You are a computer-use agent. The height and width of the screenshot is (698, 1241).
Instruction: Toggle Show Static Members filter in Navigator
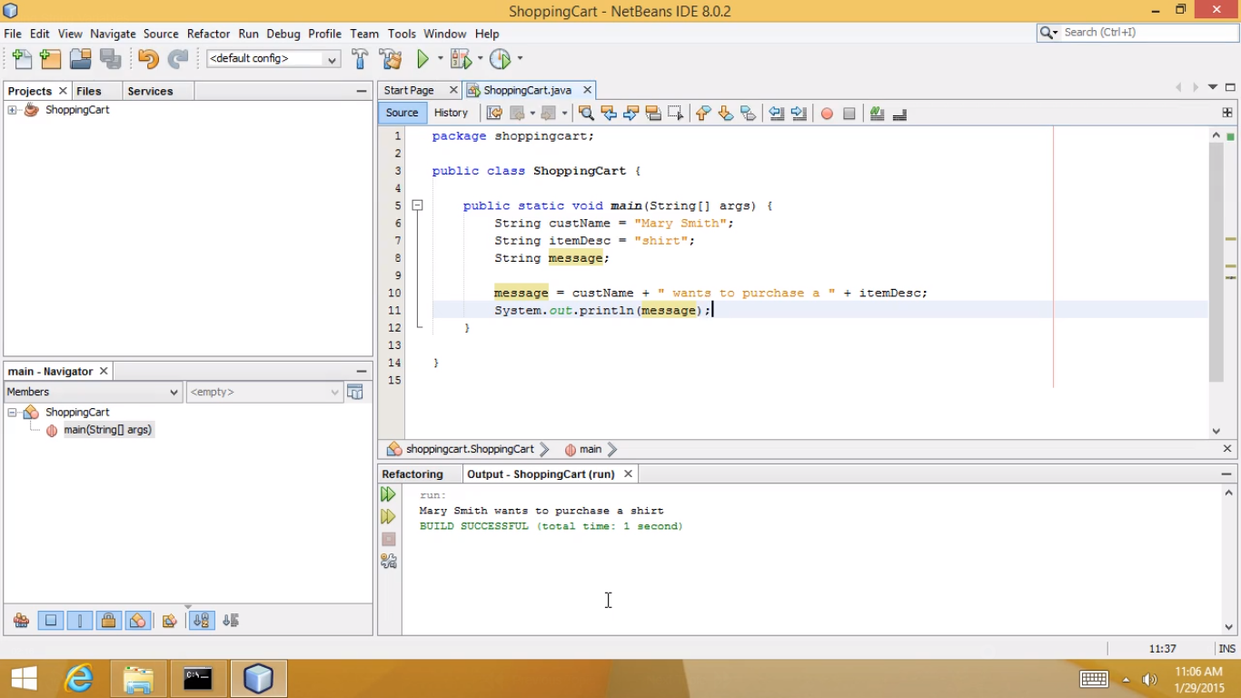(x=80, y=621)
